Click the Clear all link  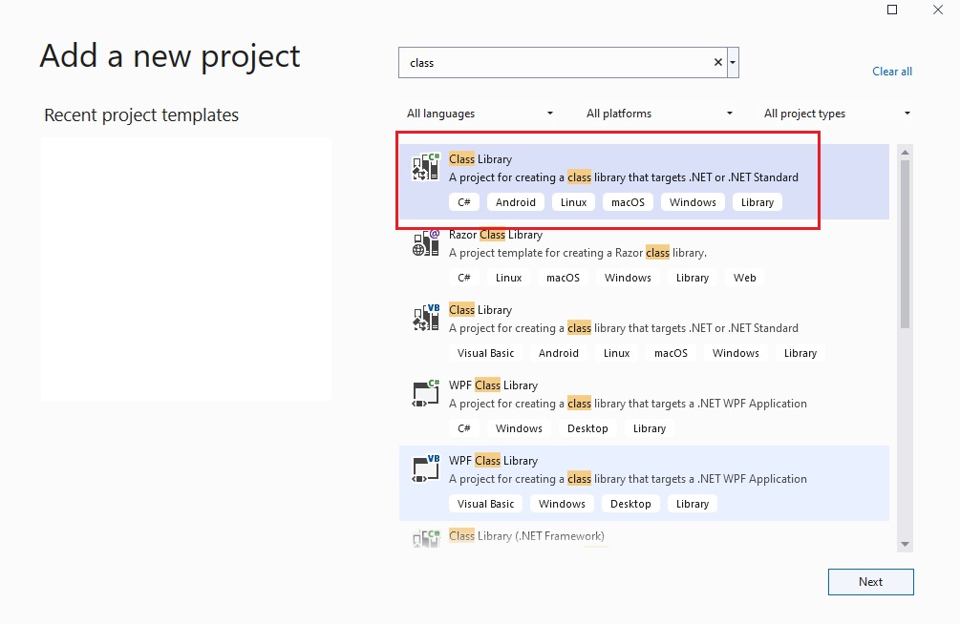(892, 71)
